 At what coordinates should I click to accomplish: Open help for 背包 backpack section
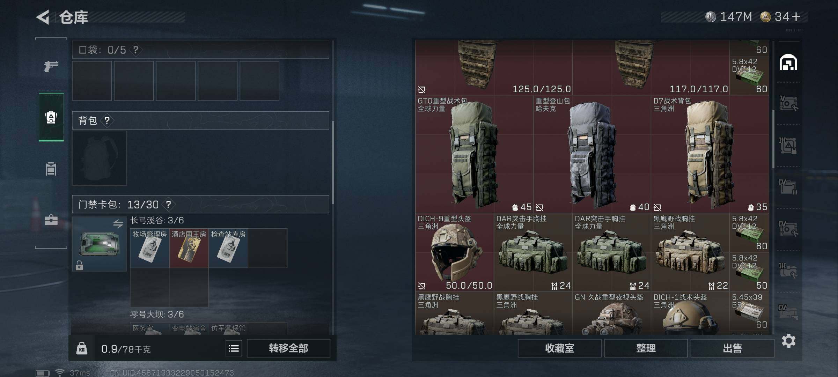pyautogui.click(x=107, y=121)
